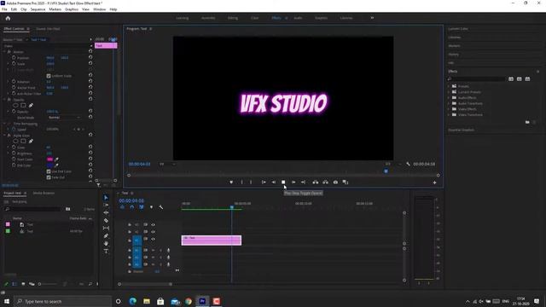Viewport: 546px width, 307px height.
Task: Collapse the Motion effect
Action: tap(4, 52)
